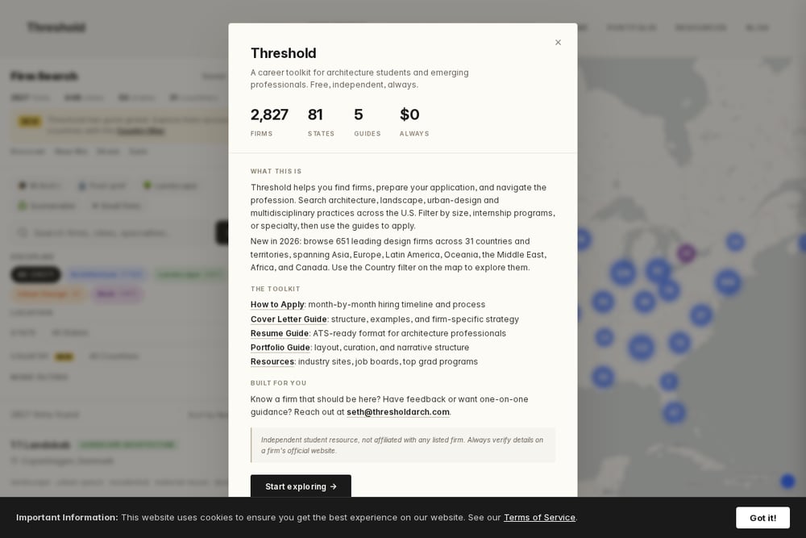Click the blue marker near bottom-right of map

point(787,482)
